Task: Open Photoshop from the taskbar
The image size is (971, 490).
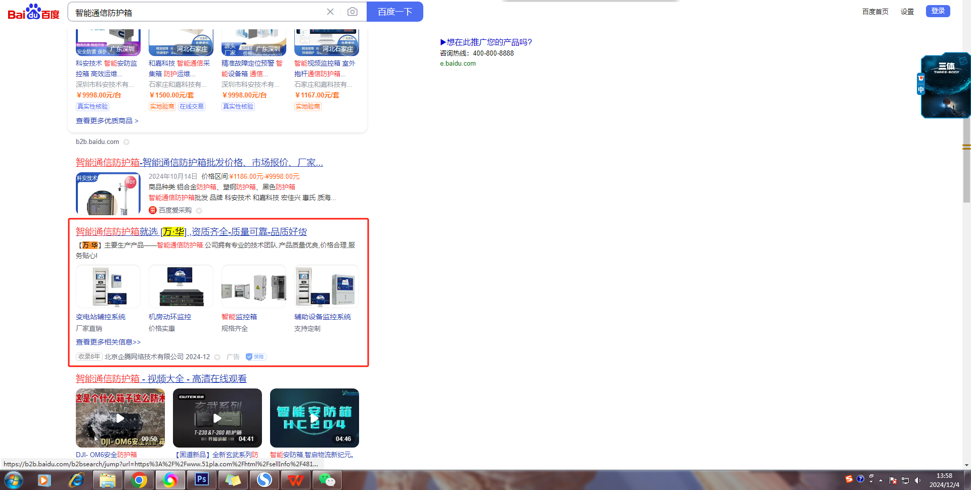Action: point(201,480)
